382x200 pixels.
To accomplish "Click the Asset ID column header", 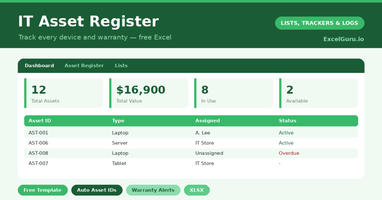I will [x=40, y=121].
